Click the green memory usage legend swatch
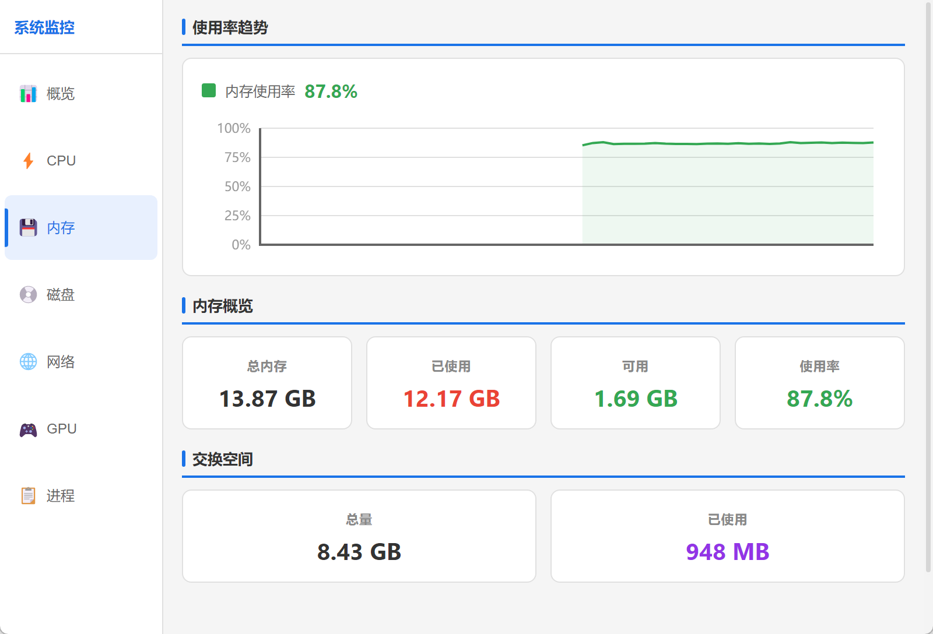Viewport: 933px width, 634px height. point(209,90)
